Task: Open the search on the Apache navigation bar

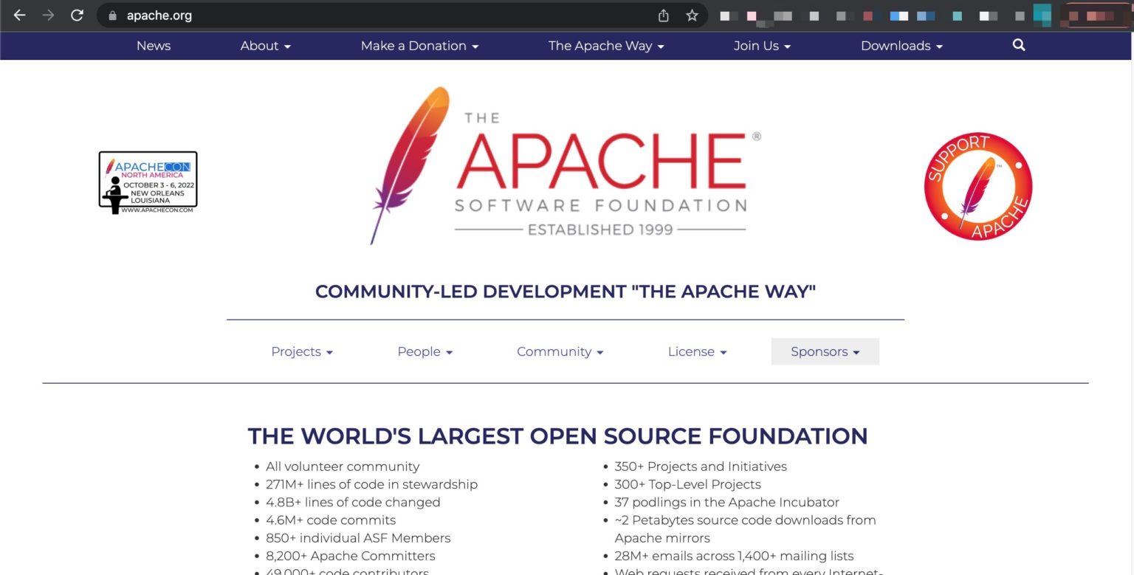Action: pos(1019,45)
